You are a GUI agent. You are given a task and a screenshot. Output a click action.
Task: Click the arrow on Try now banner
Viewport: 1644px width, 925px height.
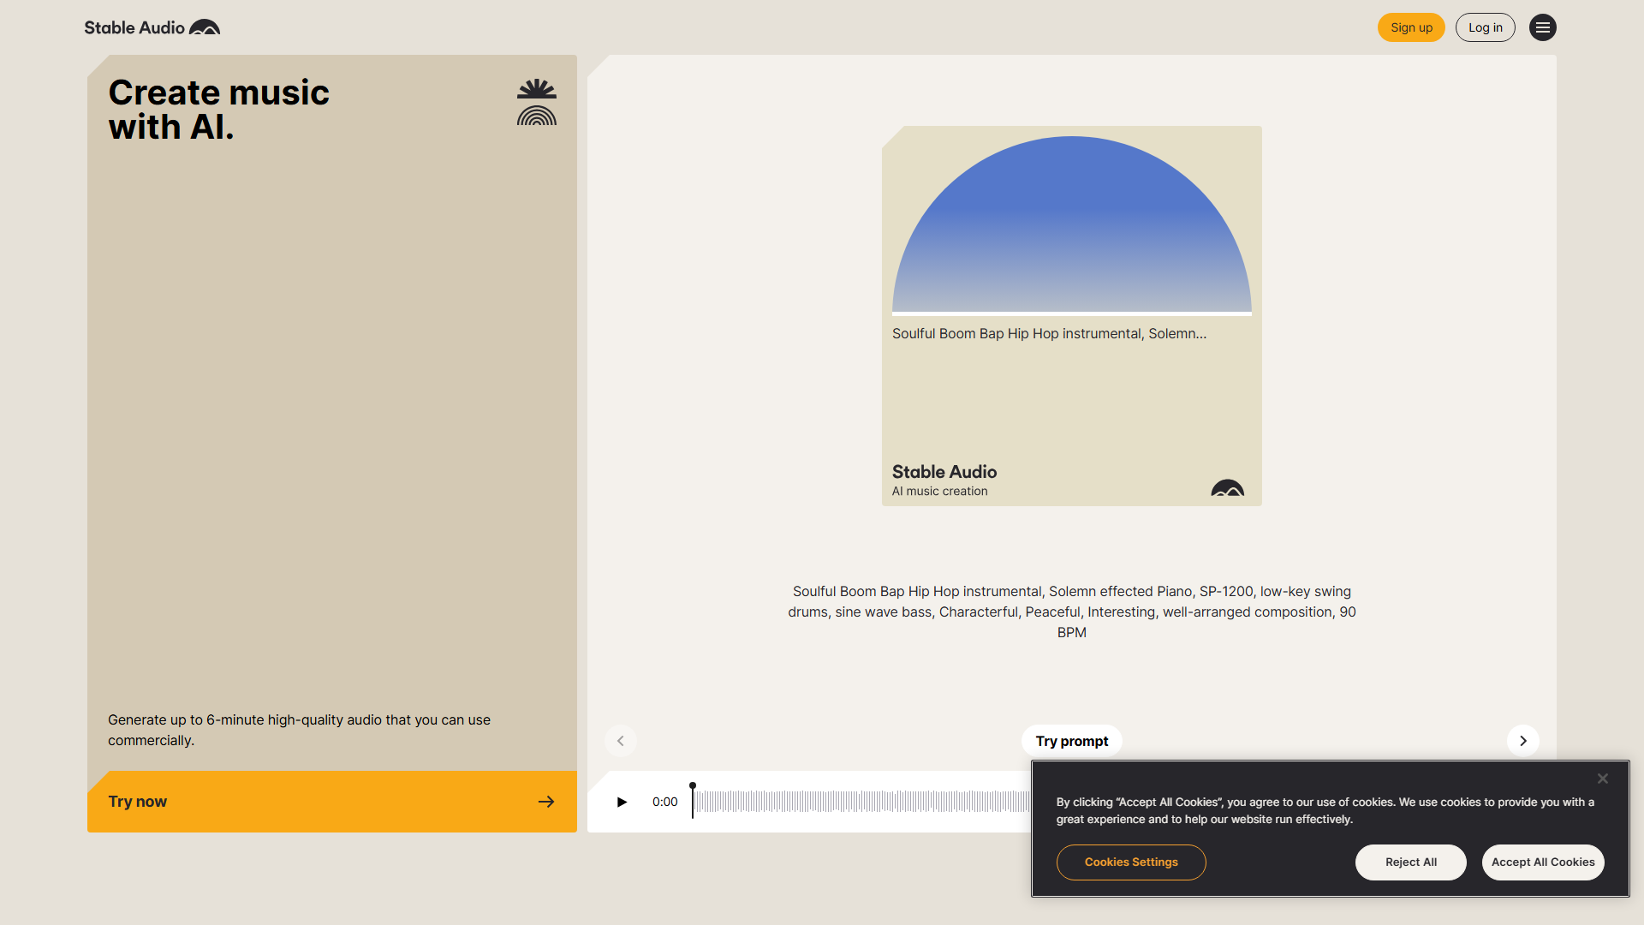pos(546,802)
